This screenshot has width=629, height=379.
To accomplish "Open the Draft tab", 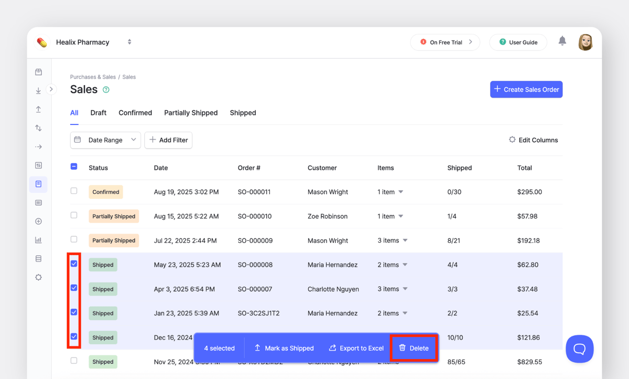I will point(98,113).
